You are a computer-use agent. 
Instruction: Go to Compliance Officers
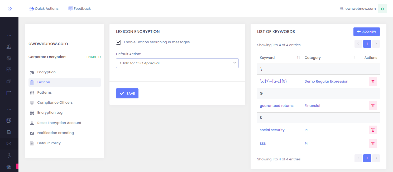(x=55, y=103)
